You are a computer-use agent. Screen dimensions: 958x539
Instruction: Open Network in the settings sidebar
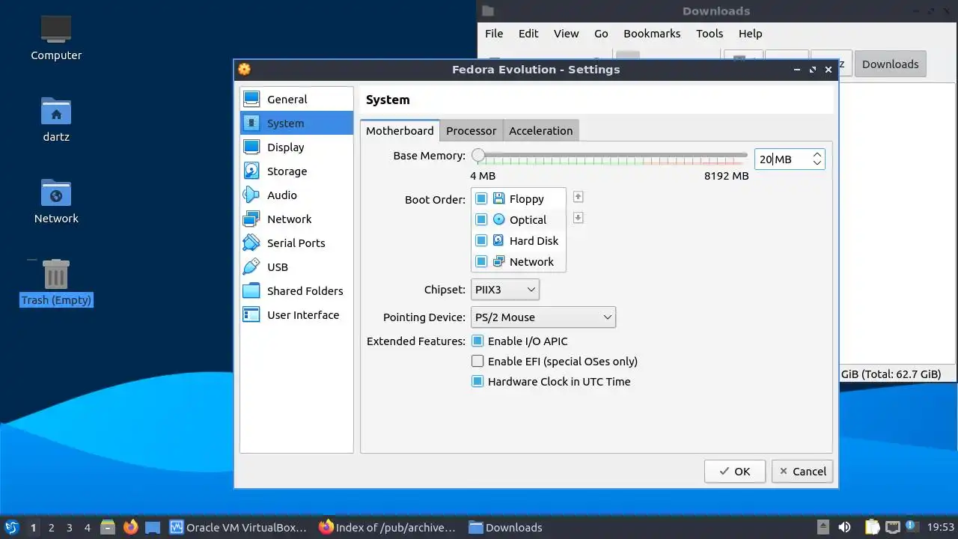[x=296, y=219]
